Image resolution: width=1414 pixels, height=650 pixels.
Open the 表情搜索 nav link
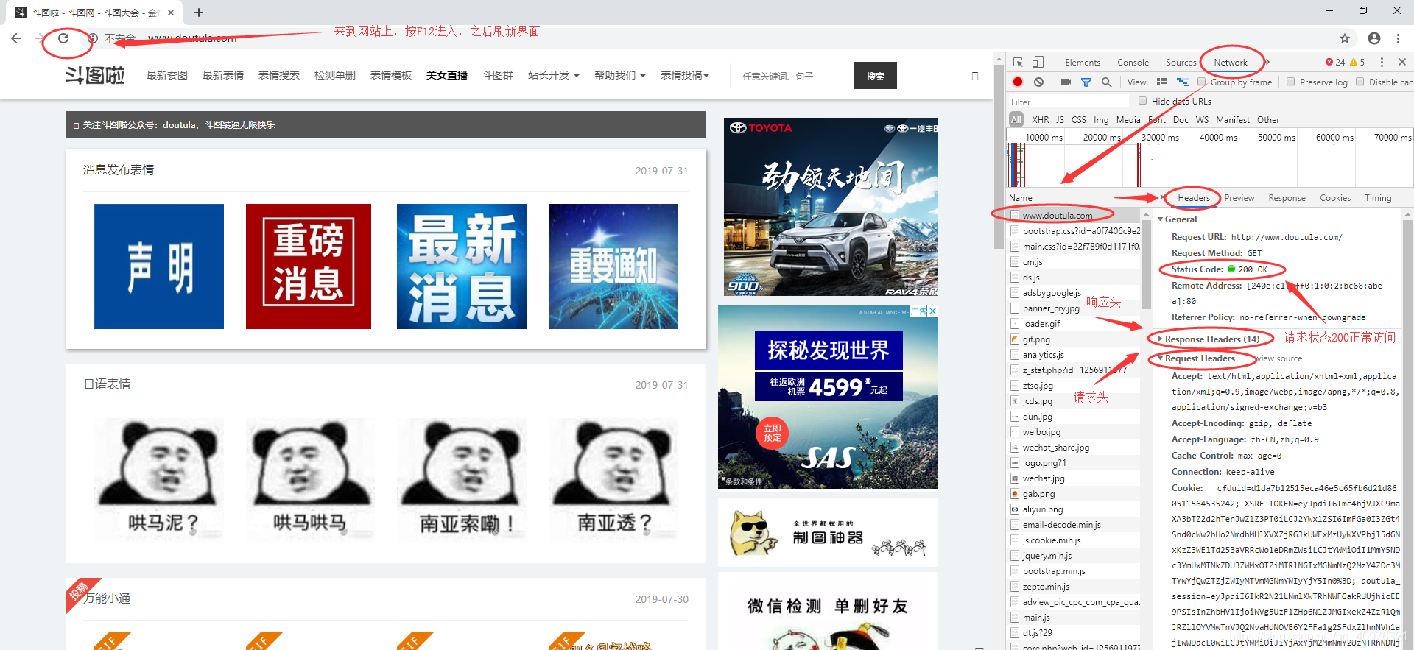[x=279, y=75]
